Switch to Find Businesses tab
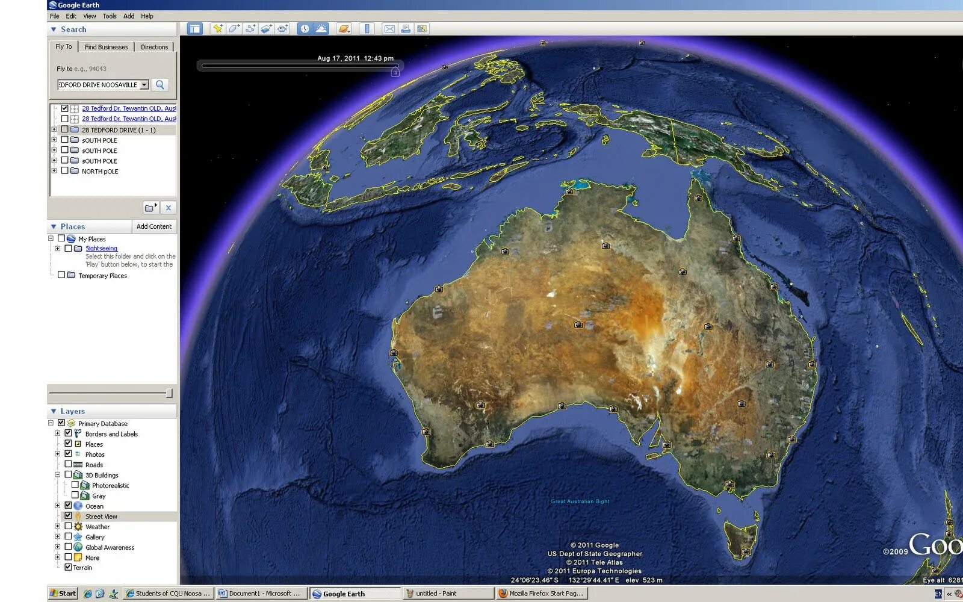Screen dimensions: 963x602 (x=107, y=47)
